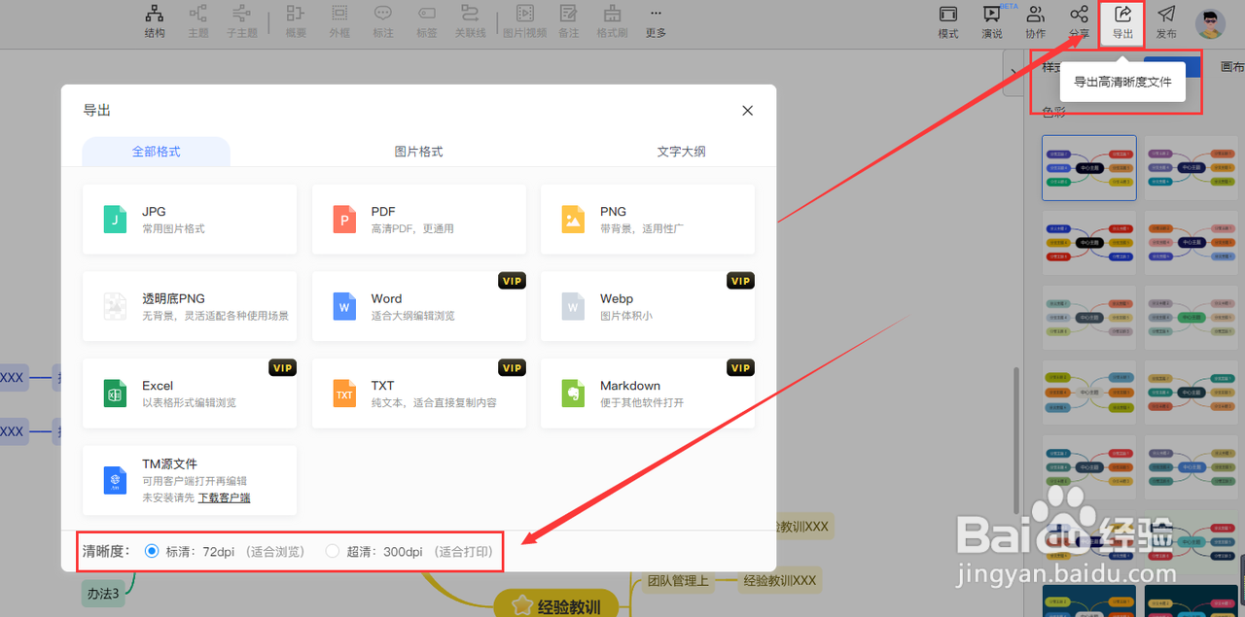Select the 办法3 node on canvas
Image resolution: width=1245 pixels, height=617 pixels.
(103, 593)
